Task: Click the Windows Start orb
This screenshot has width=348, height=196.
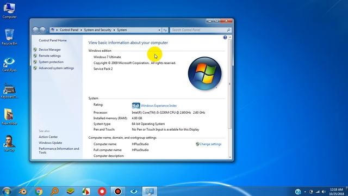Action: pos(7,191)
